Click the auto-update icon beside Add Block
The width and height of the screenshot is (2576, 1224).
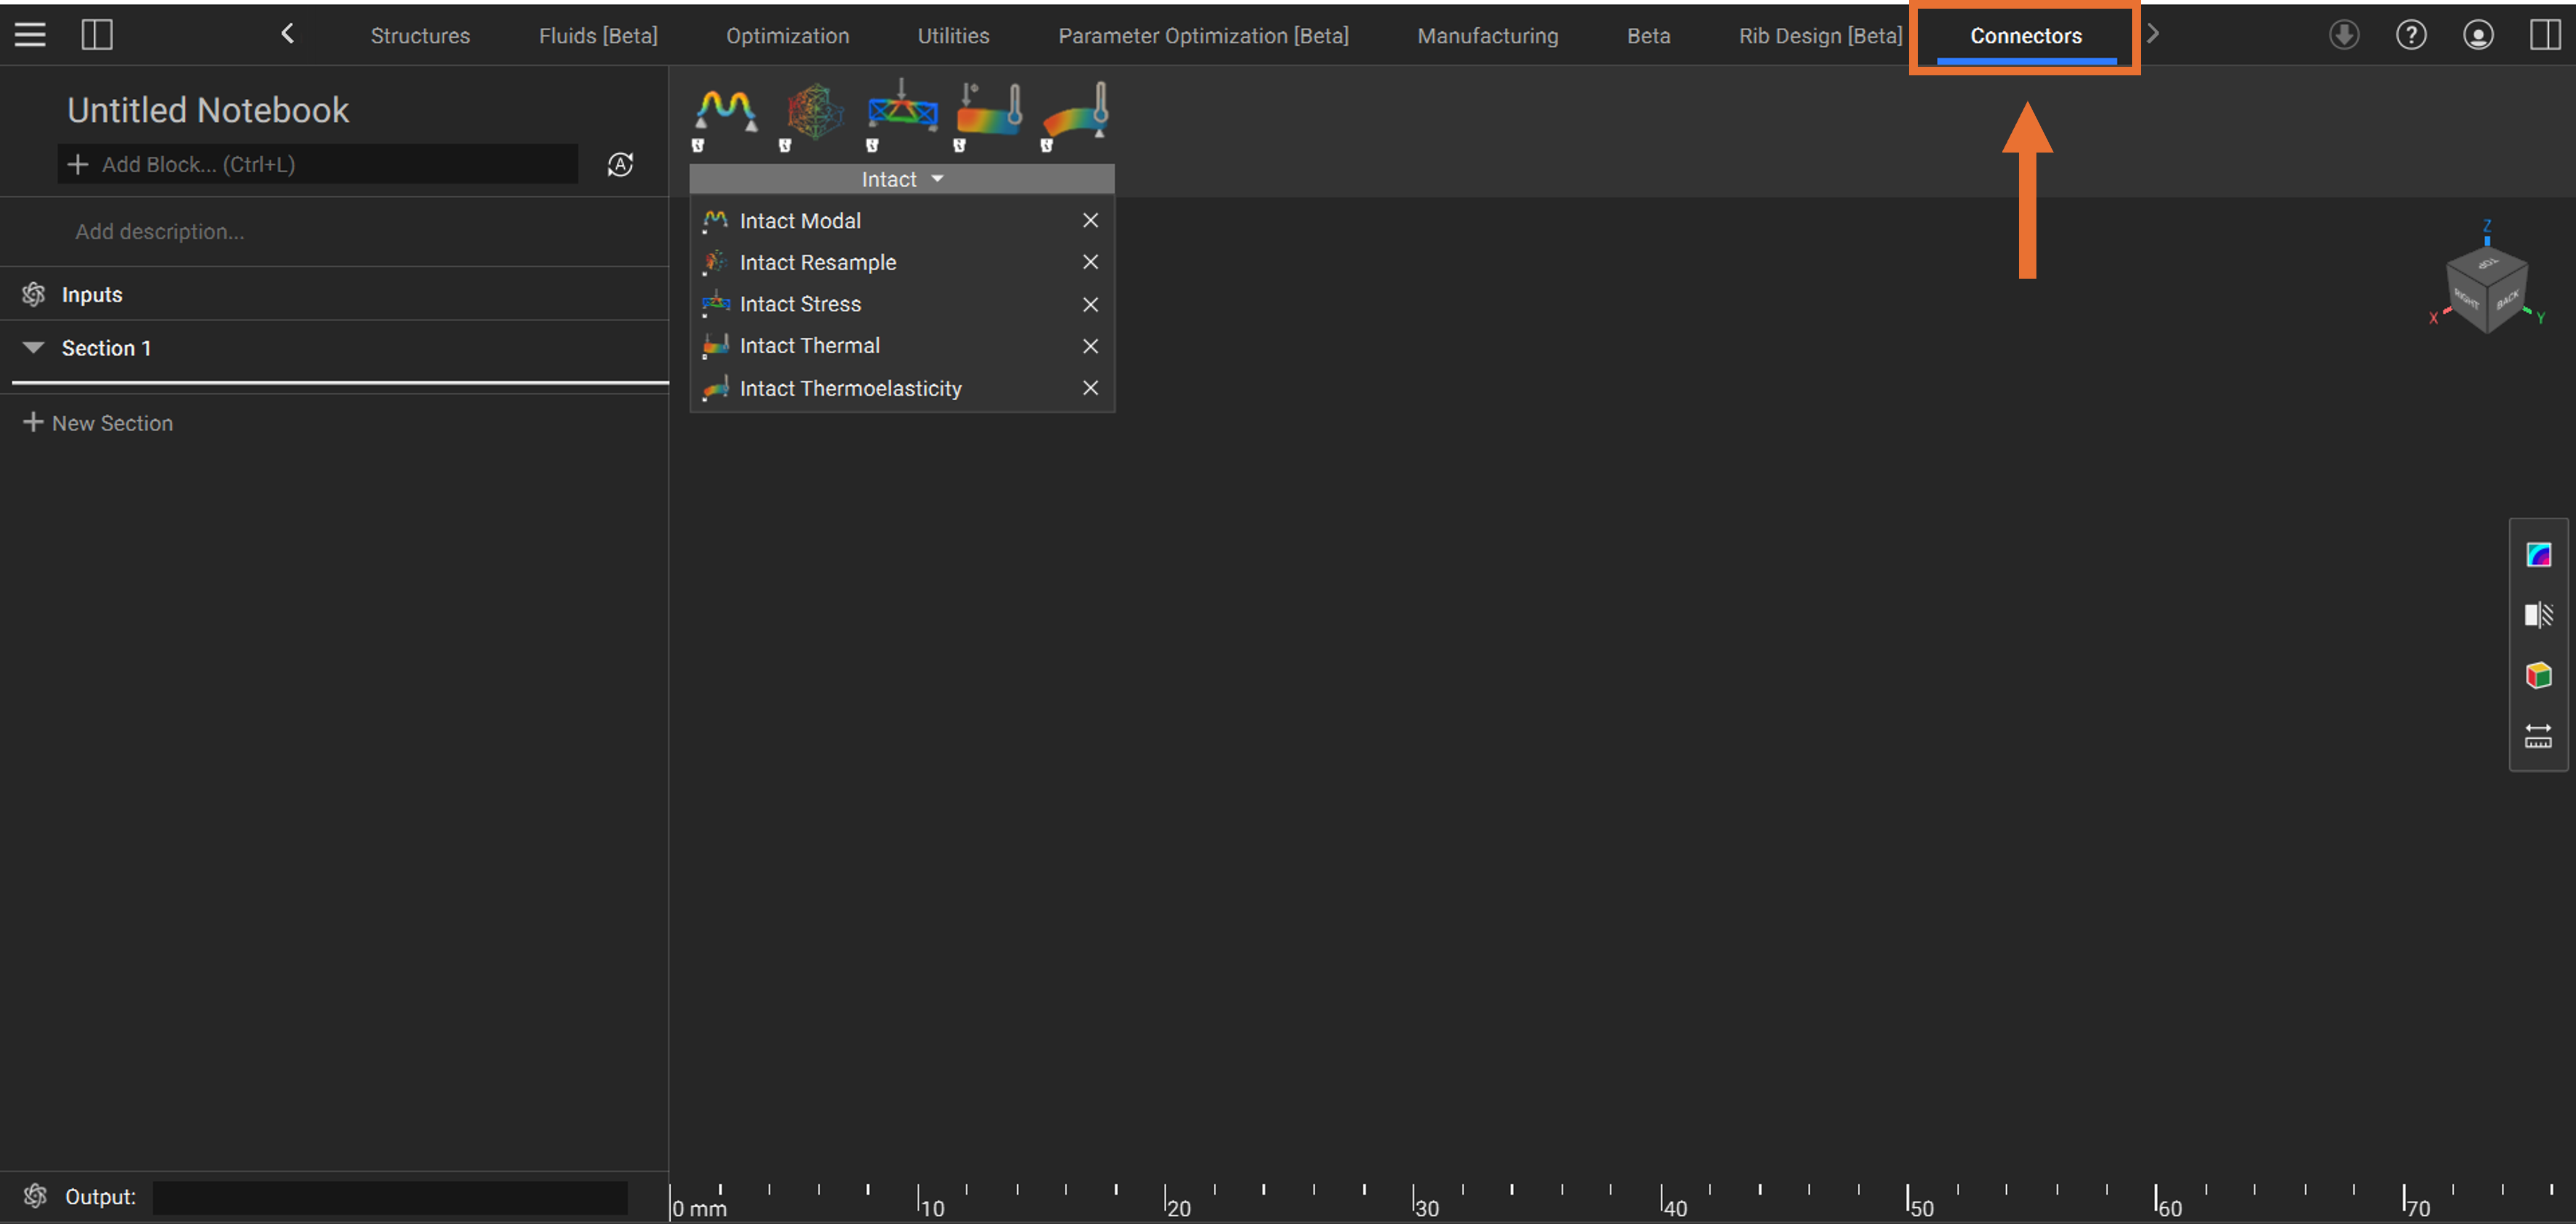coord(620,165)
